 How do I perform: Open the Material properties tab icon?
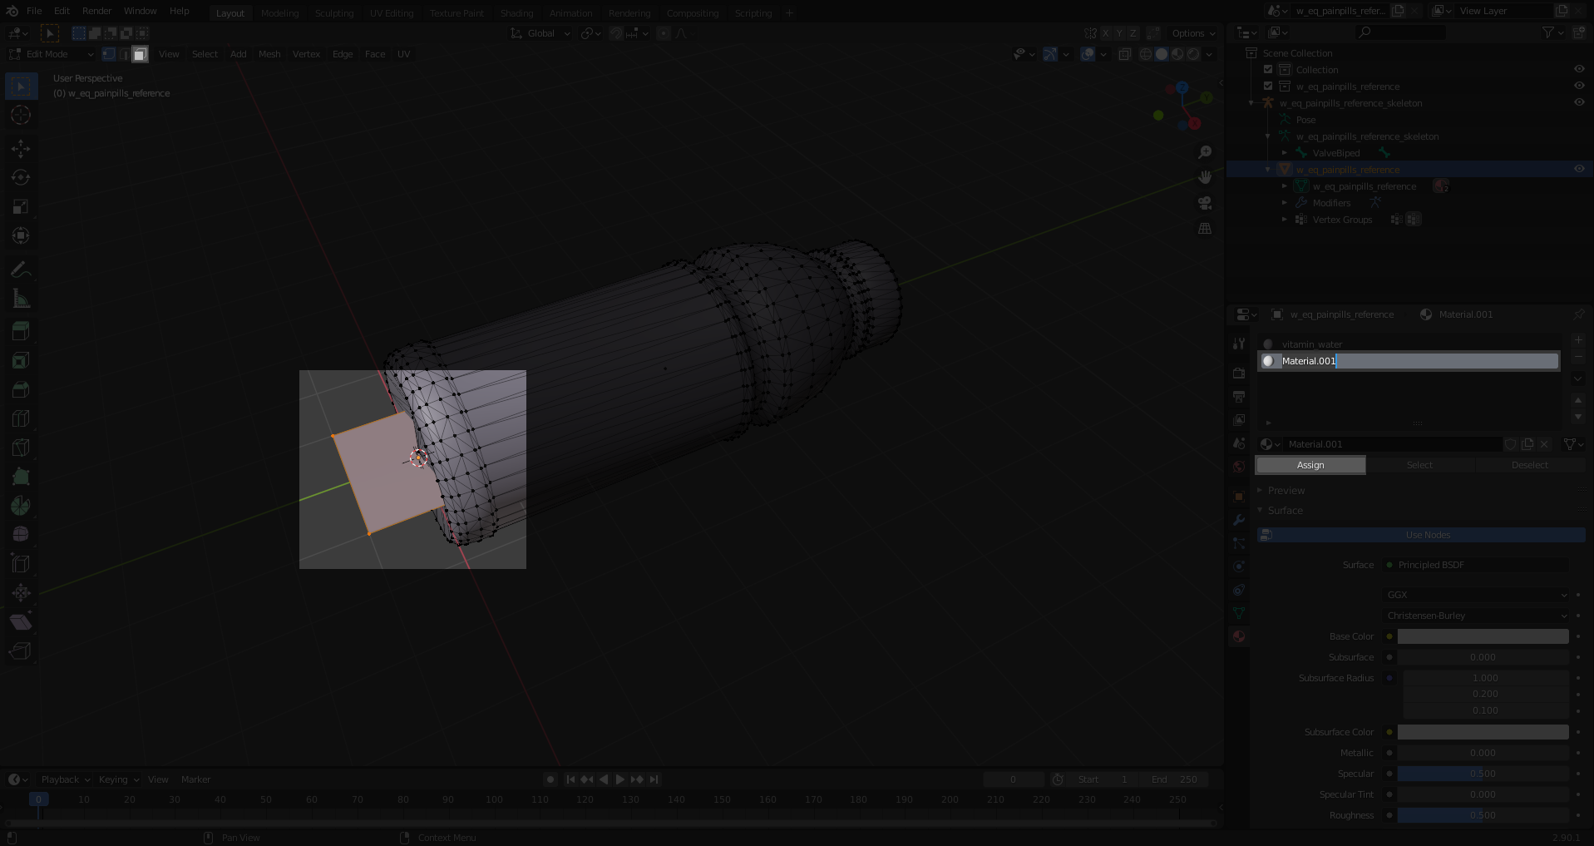pyautogui.click(x=1239, y=636)
